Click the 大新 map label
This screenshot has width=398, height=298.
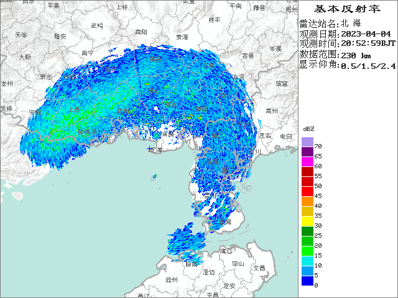(x=25, y=56)
